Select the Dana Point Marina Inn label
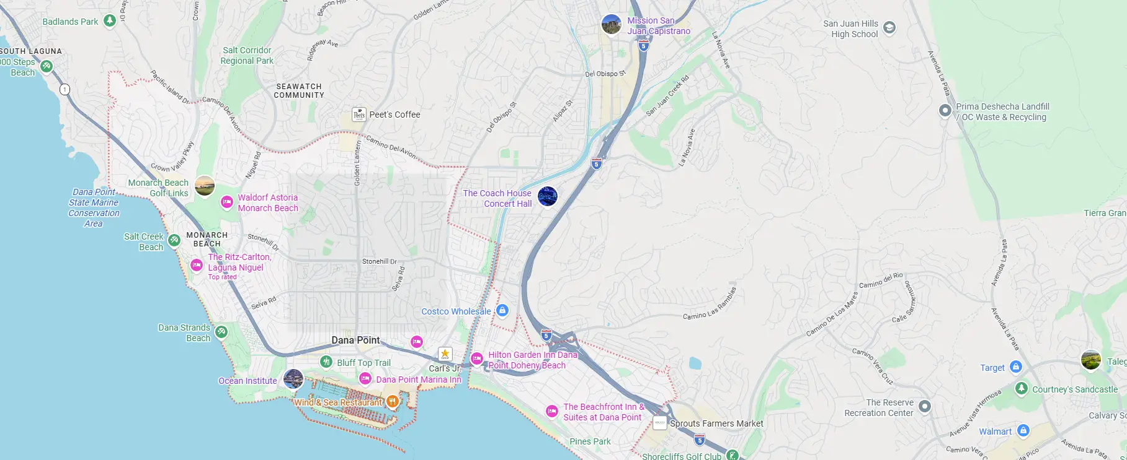 pos(419,380)
